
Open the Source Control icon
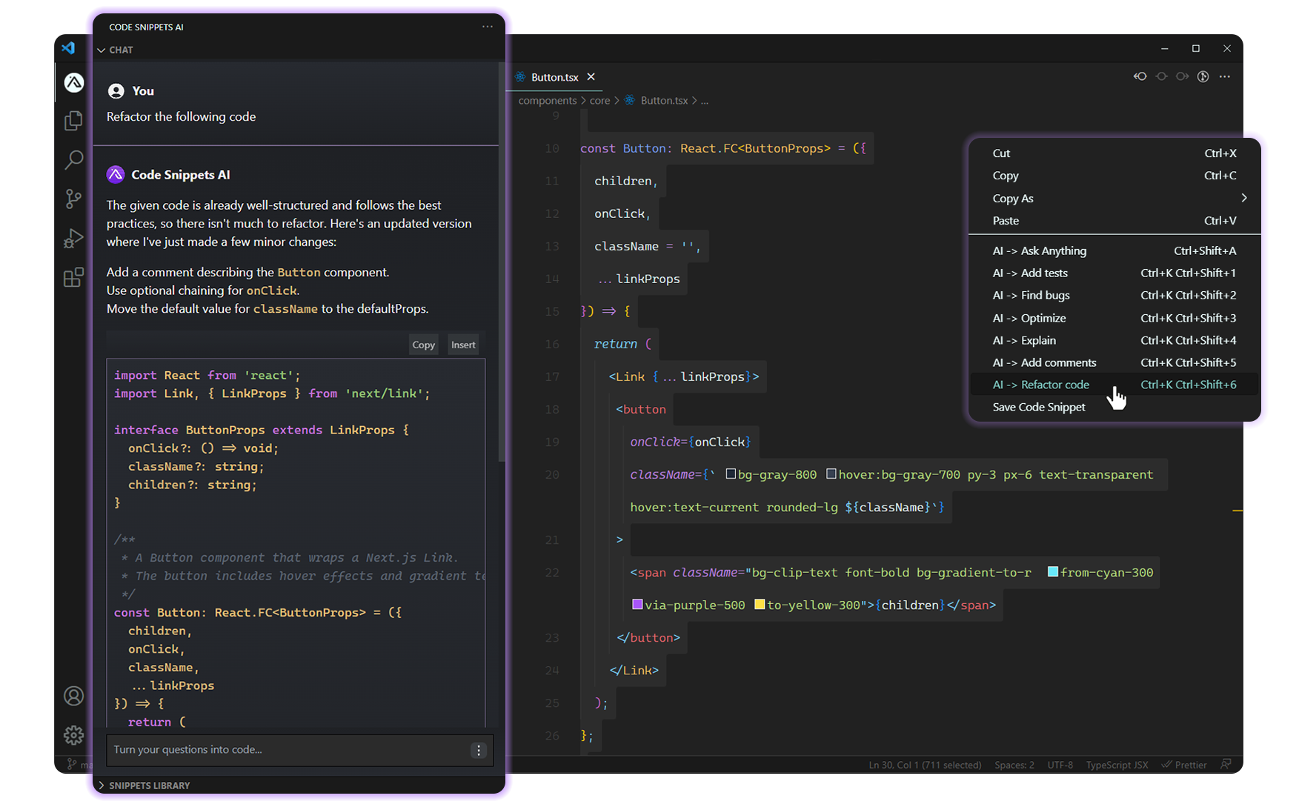click(x=73, y=199)
